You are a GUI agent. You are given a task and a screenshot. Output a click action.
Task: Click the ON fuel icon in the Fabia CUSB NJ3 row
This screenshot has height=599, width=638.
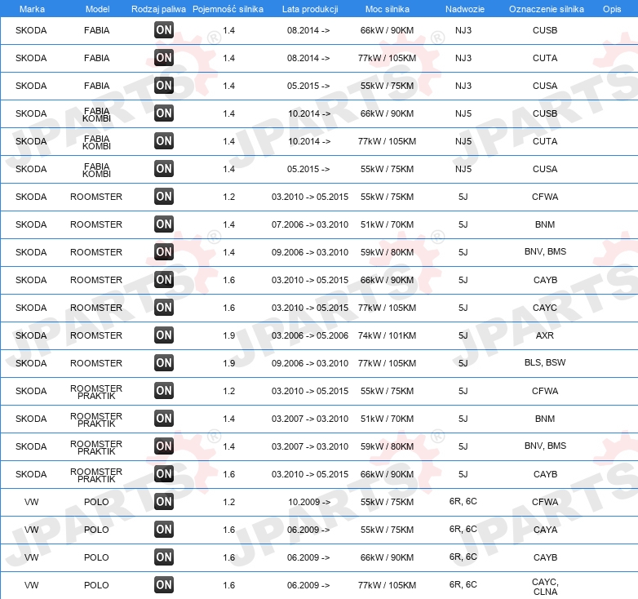164,29
